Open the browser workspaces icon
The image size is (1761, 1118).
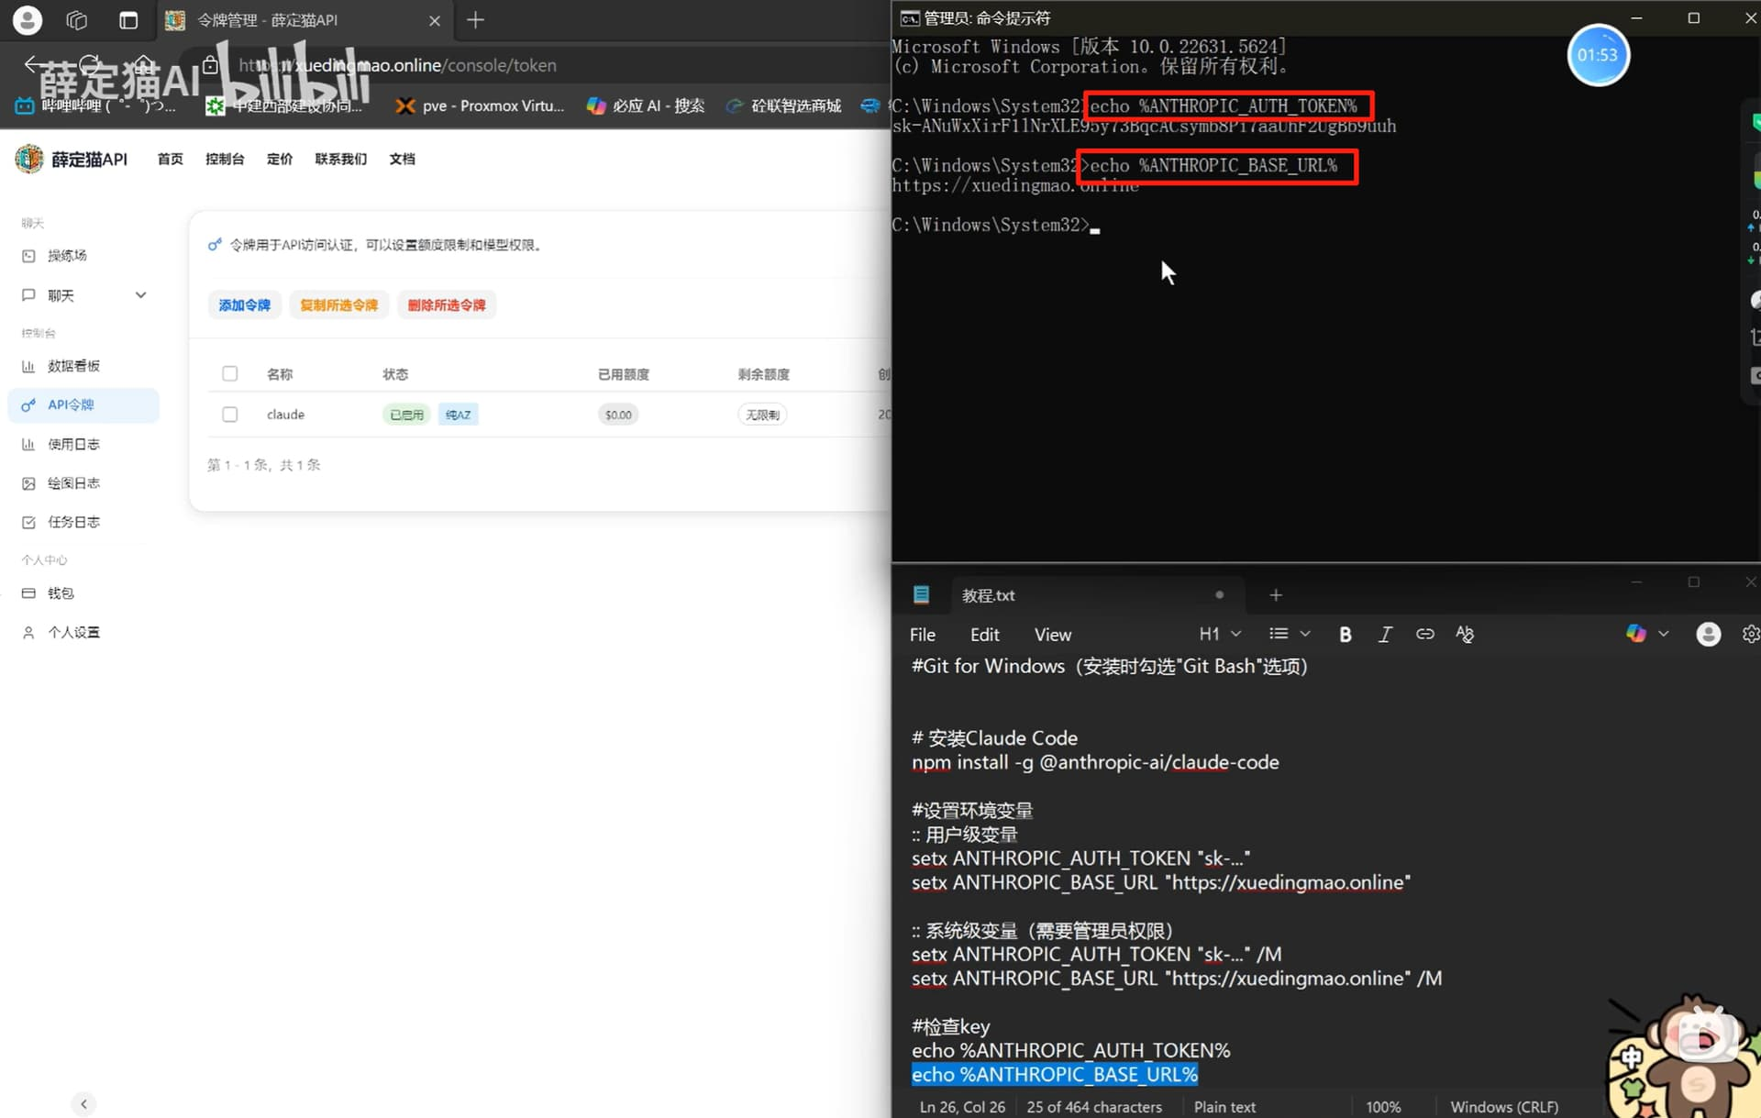coord(77,20)
